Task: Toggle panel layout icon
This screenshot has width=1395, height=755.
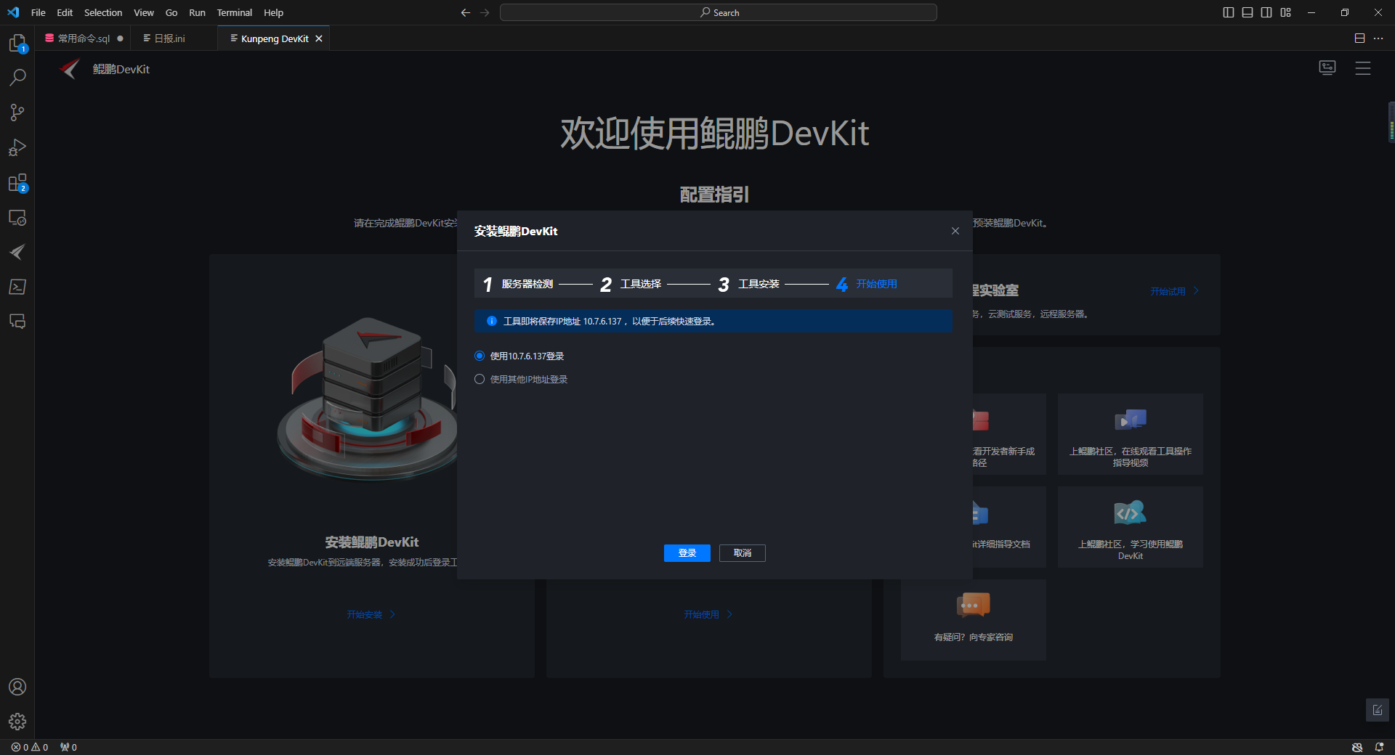Action: (x=1248, y=12)
